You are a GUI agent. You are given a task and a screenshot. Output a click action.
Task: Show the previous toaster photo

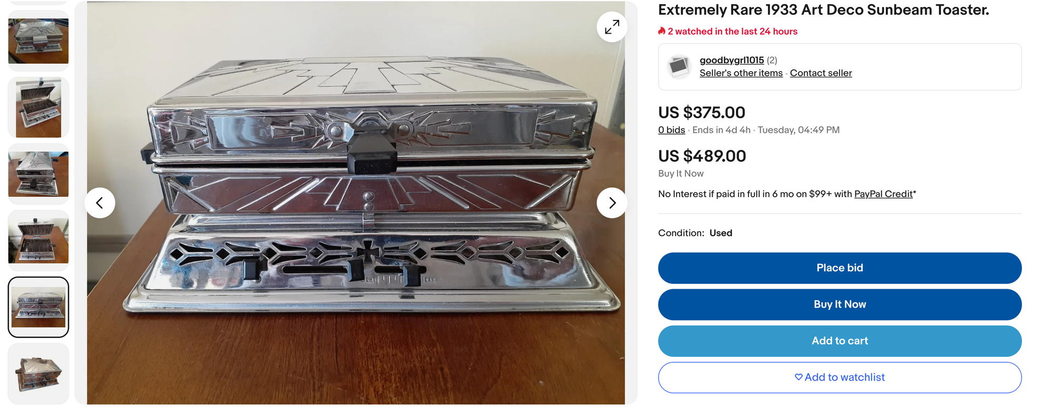tap(100, 203)
